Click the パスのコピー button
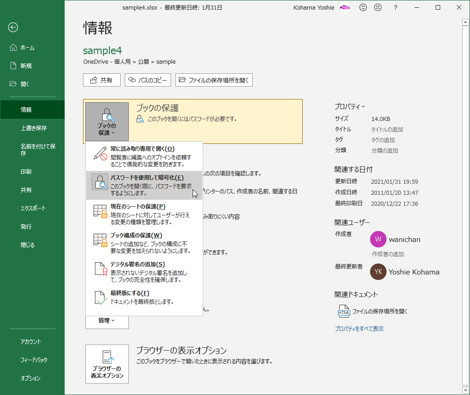 pos(148,80)
